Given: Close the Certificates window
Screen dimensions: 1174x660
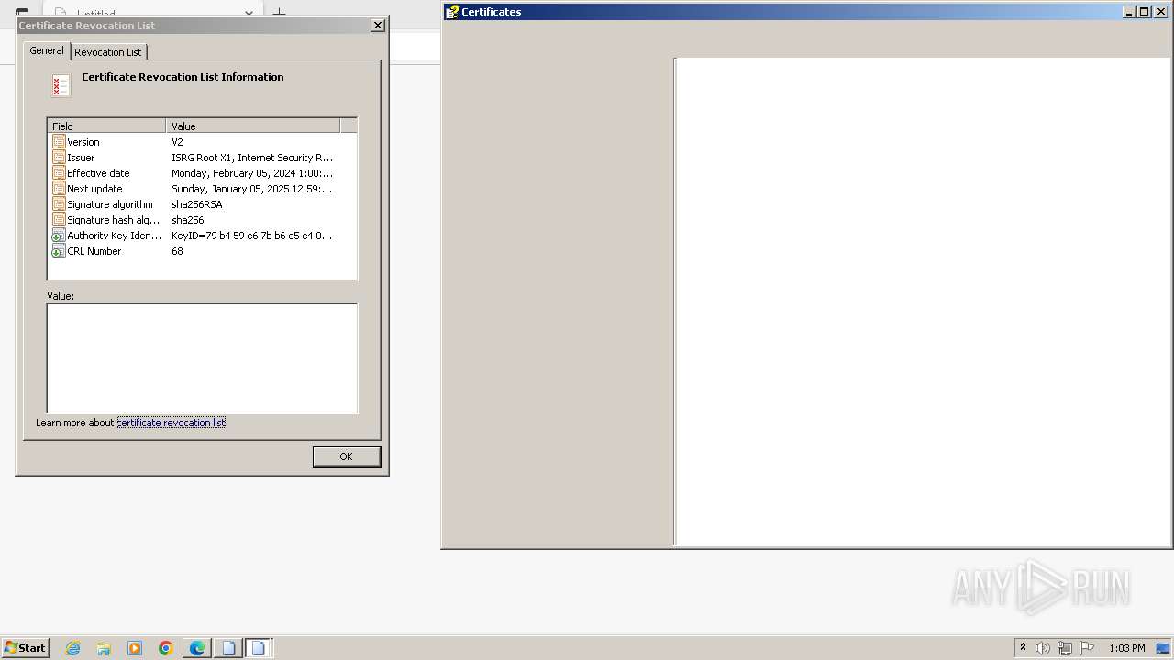Looking at the screenshot, I should tap(1160, 12).
